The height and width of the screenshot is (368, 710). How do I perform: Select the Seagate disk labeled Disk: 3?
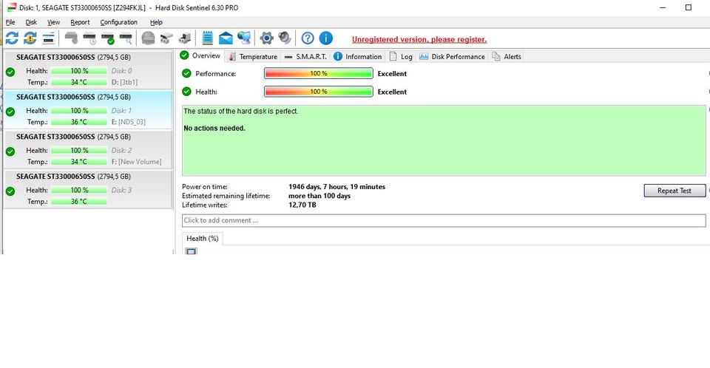tap(88, 190)
